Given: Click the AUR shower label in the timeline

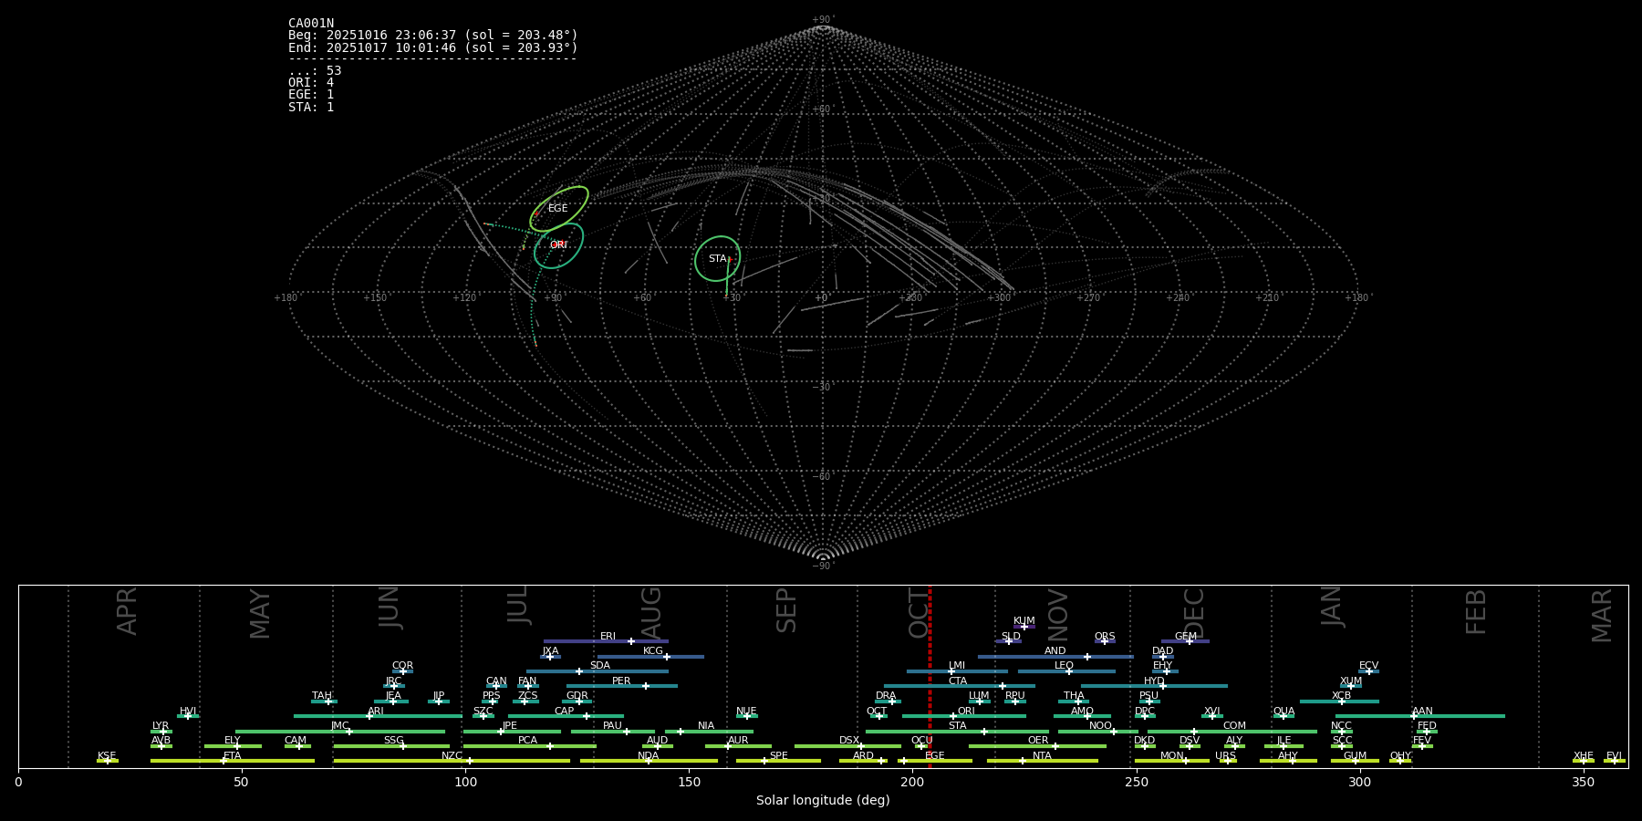Looking at the screenshot, I should pos(738,741).
